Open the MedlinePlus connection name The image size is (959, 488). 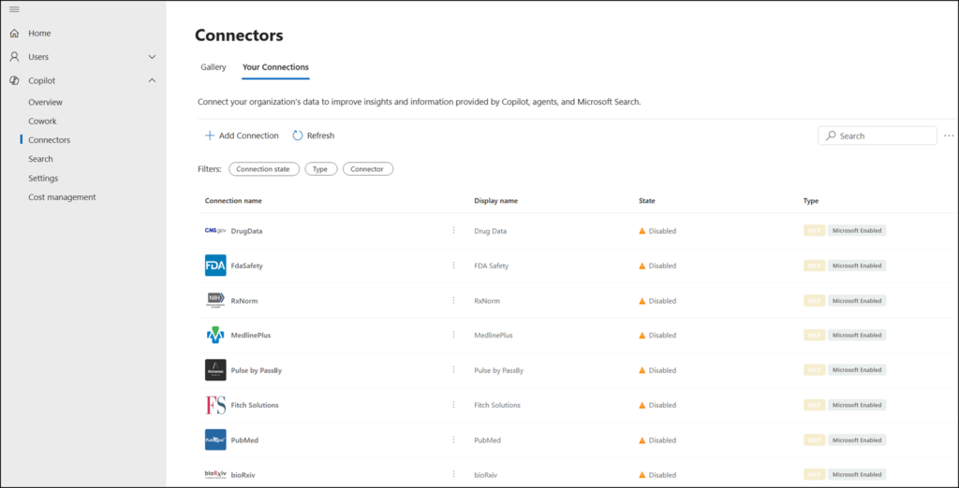tap(251, 336)
